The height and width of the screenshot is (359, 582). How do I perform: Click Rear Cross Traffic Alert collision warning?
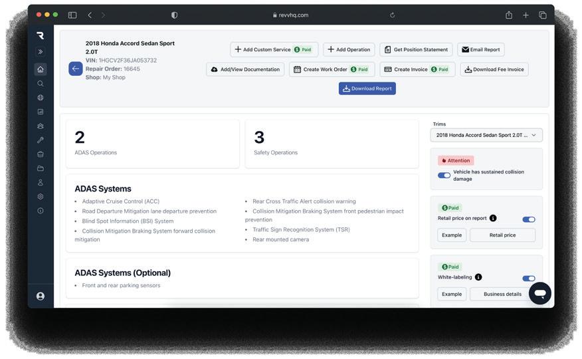pyautogui.click(x=304, y=201)
